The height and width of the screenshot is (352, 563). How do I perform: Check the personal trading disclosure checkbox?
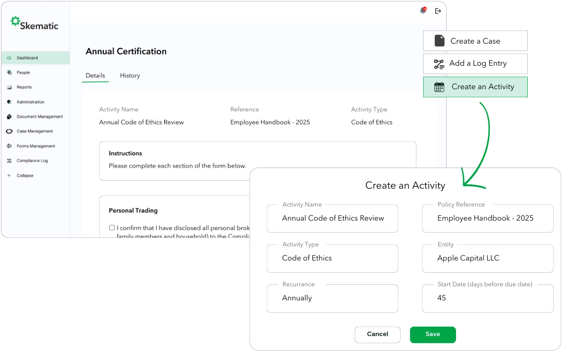click(112, 228)
